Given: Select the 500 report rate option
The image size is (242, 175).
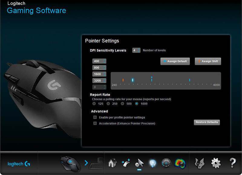Looking at the screenshot, I should (123, 104).
